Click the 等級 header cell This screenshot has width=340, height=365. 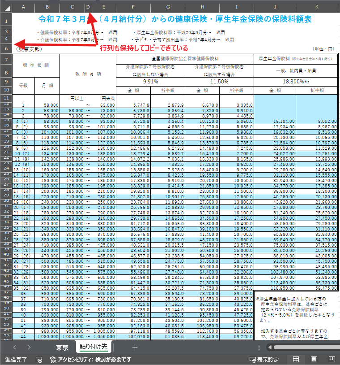click(23, 86)
